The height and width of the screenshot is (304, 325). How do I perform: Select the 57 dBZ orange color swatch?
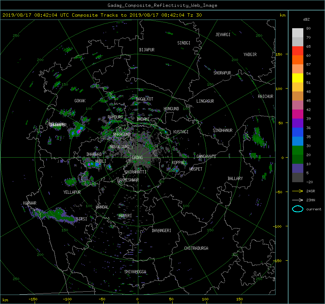pos(298,60)
